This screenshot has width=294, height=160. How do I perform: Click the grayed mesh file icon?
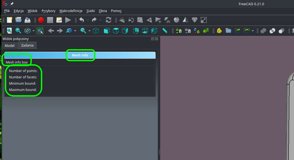188,31
